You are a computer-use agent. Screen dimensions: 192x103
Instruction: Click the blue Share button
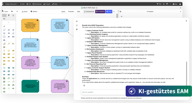click(109, 12)
